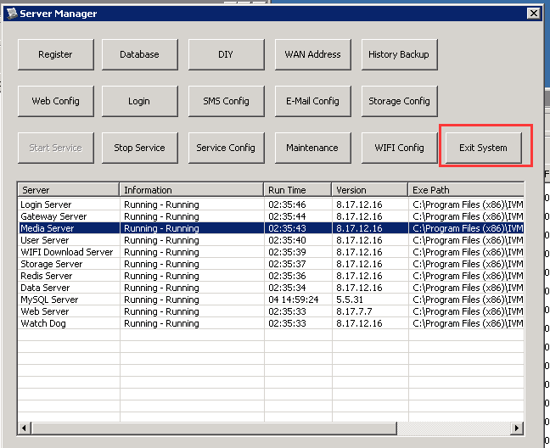
Task: Sort by the Version column header
Action: 370,190
